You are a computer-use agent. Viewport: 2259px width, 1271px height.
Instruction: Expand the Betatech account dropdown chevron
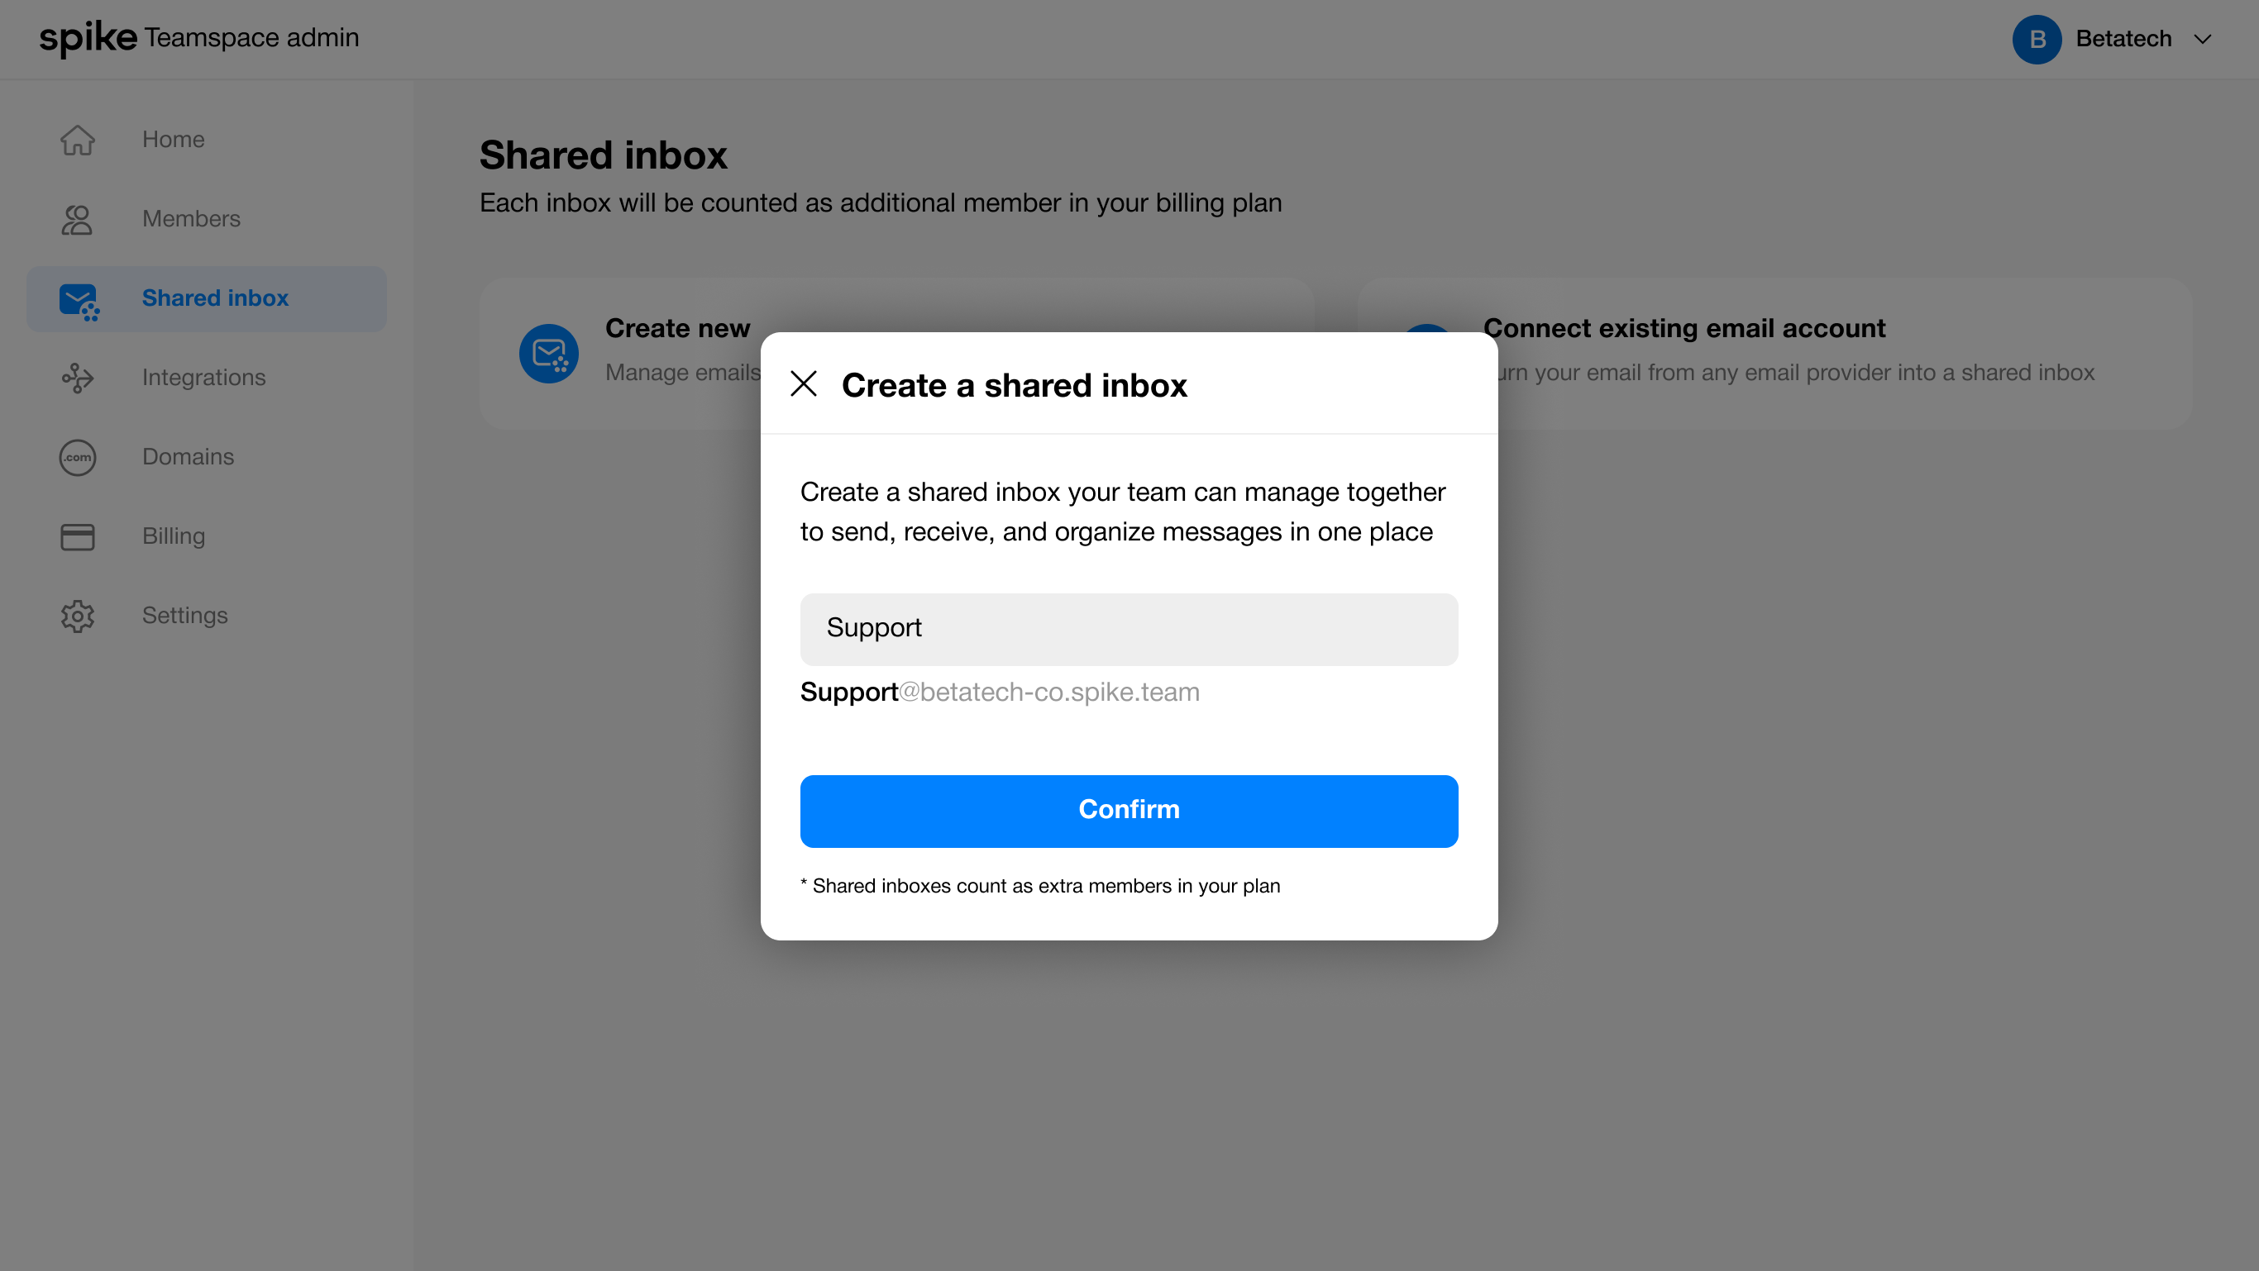point(2202,40)
